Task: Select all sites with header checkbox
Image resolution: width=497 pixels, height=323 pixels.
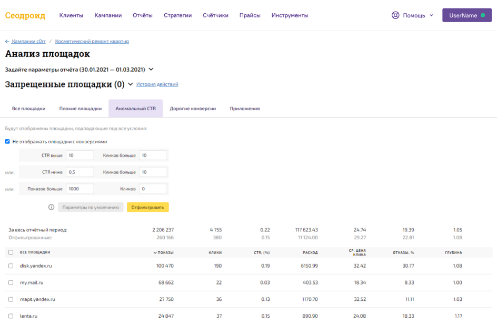Action: (11, 252)
